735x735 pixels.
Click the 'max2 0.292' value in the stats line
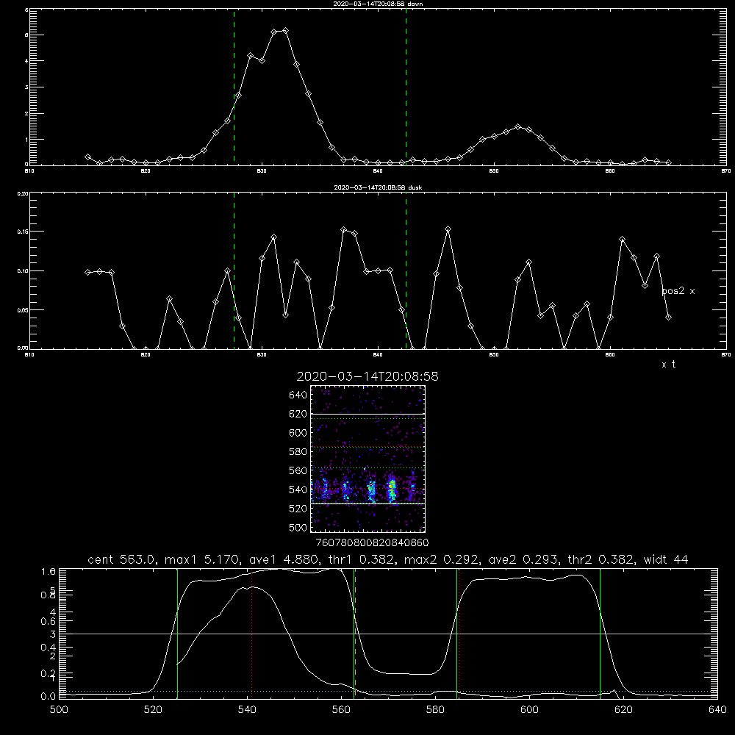pyautogui.click(x=440, y=559)
